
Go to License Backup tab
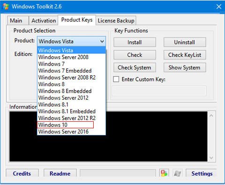click(116, 21)
